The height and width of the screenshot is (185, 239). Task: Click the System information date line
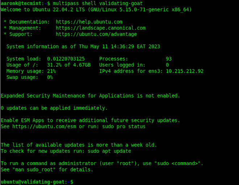pos(83,46)
